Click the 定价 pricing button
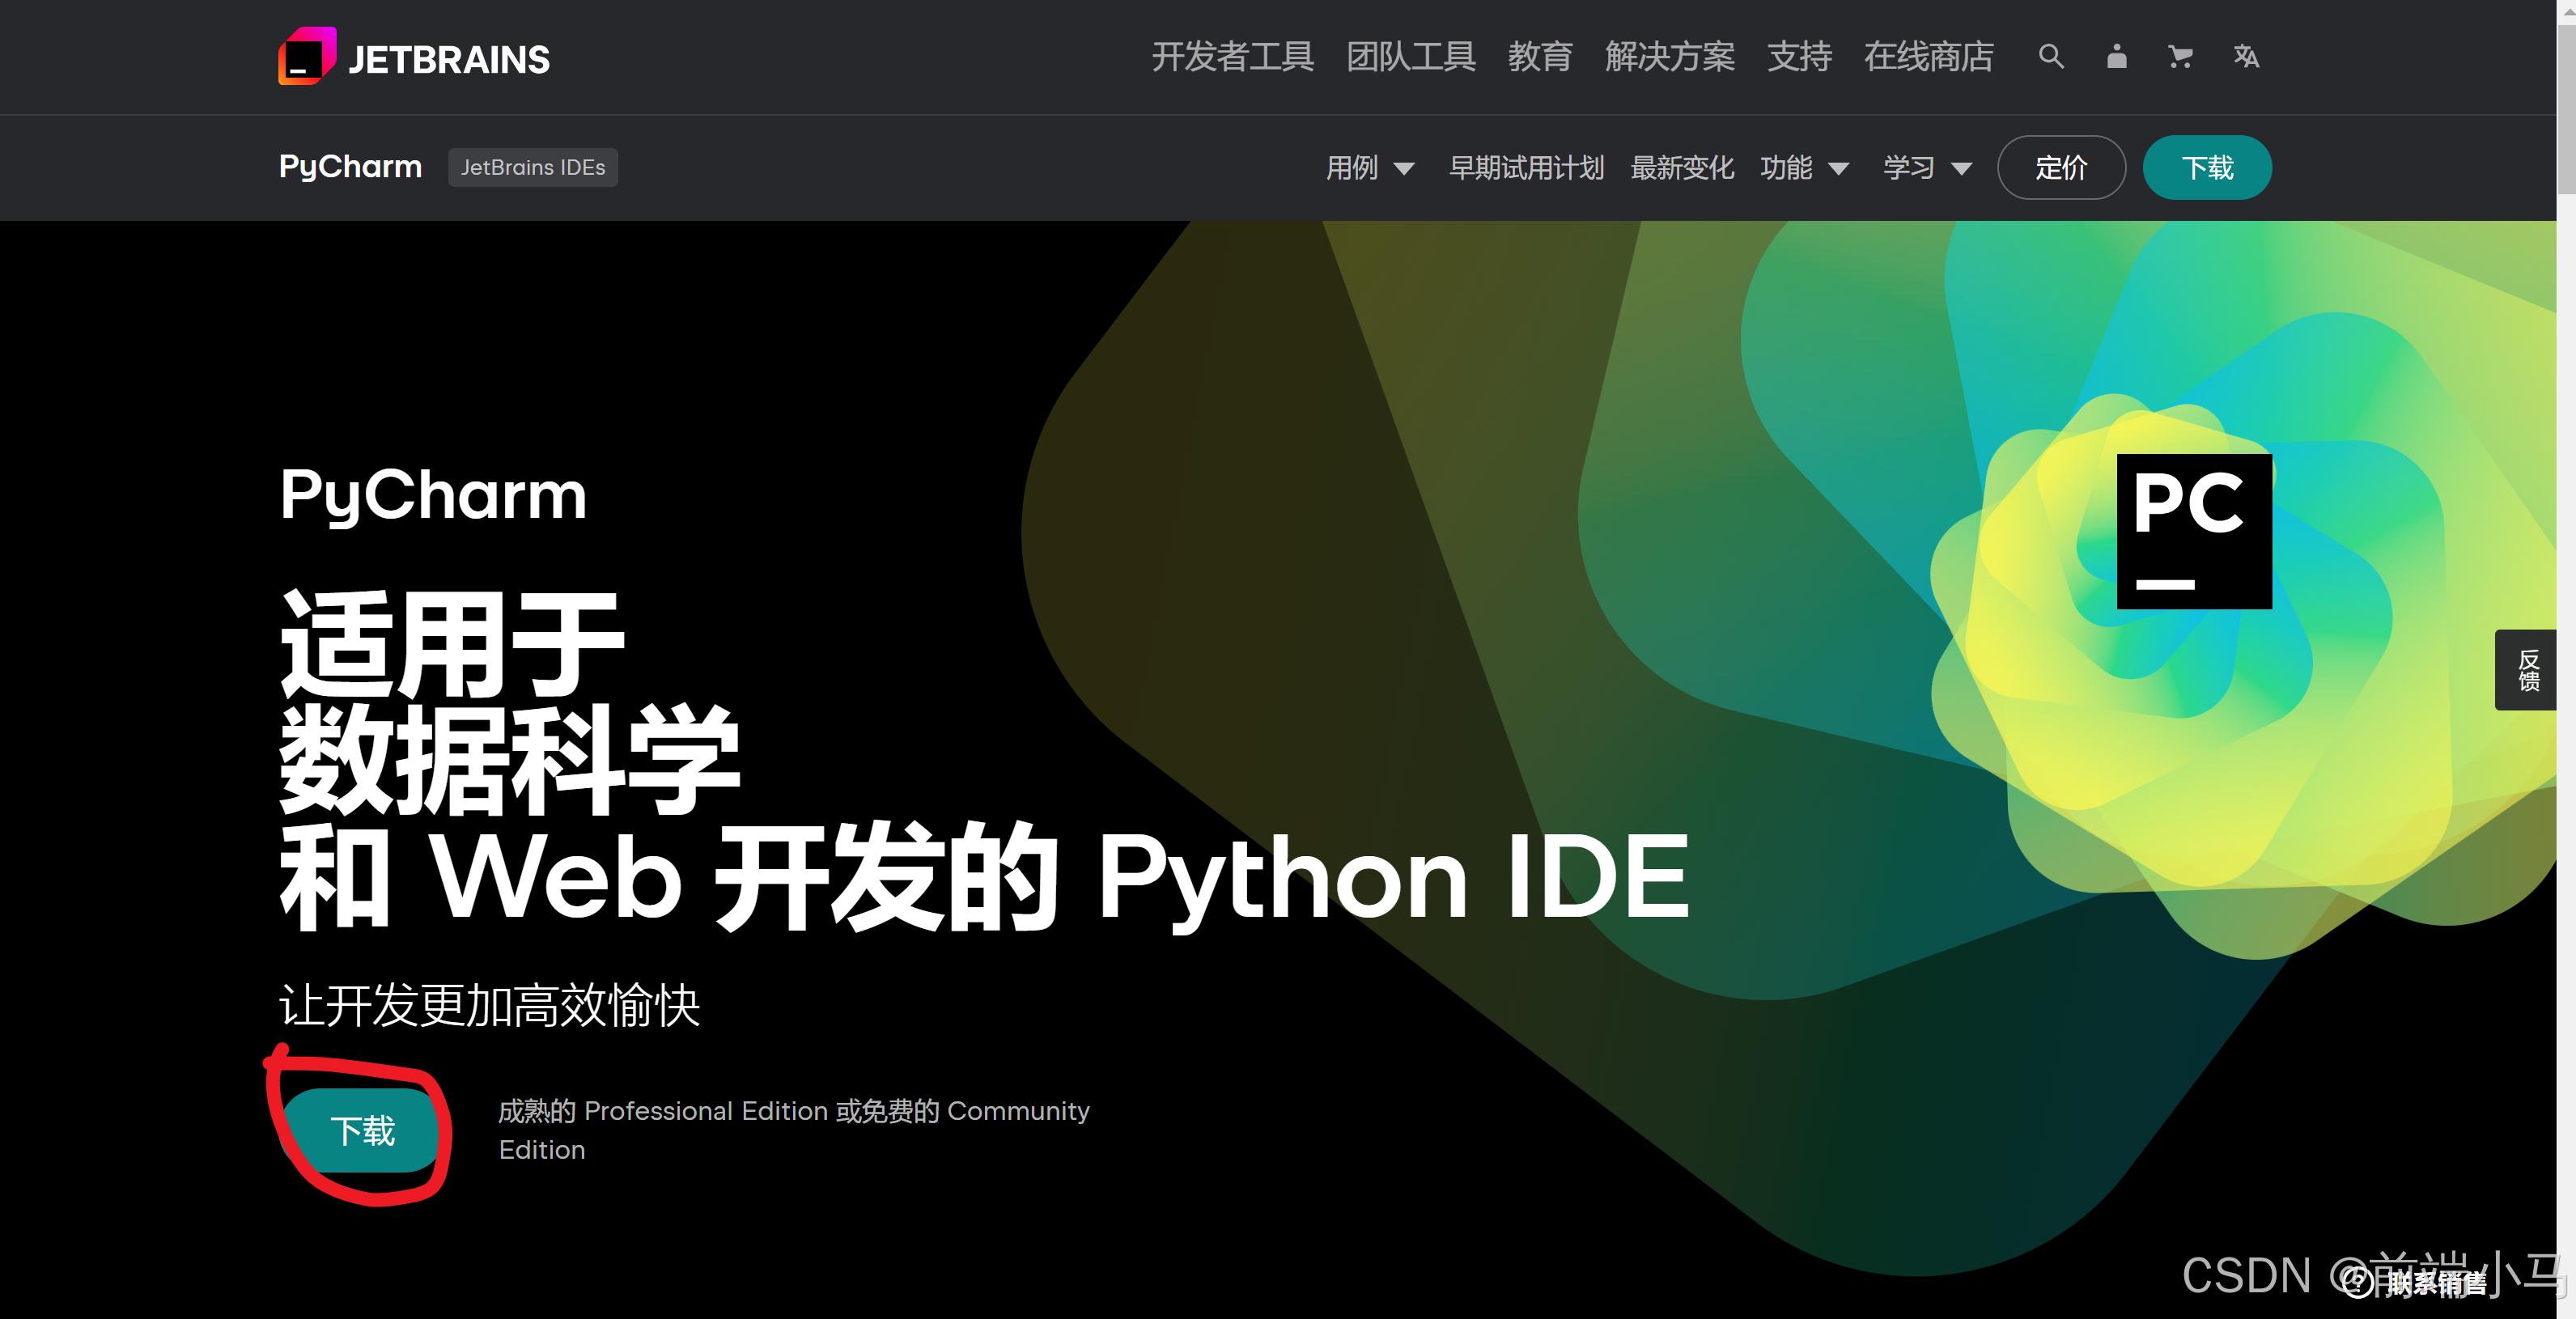 pos(2061,168)
